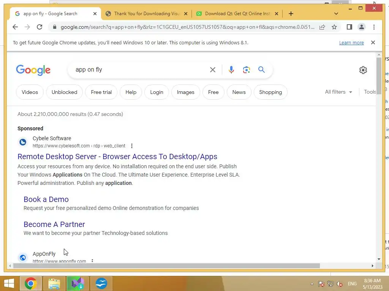Select the Free filter chip

click(213, 92)
